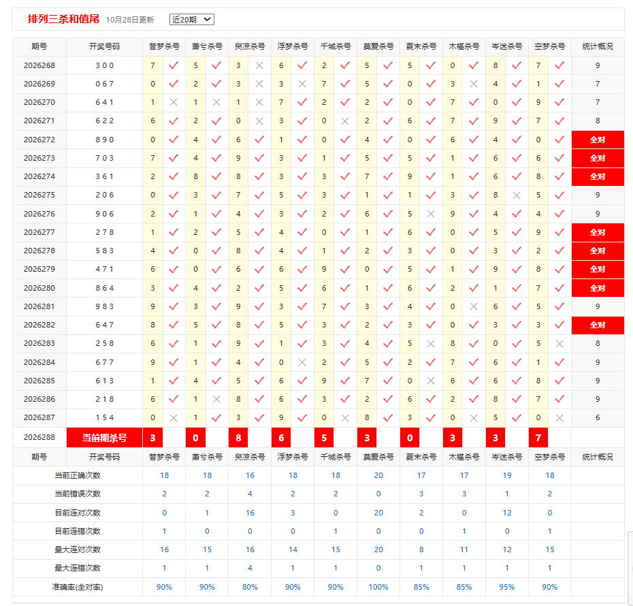Click the 排列三杀和值尾 page title
This screenshot has height=606, width=633.
pyautogui.click(x=63, y=19)
